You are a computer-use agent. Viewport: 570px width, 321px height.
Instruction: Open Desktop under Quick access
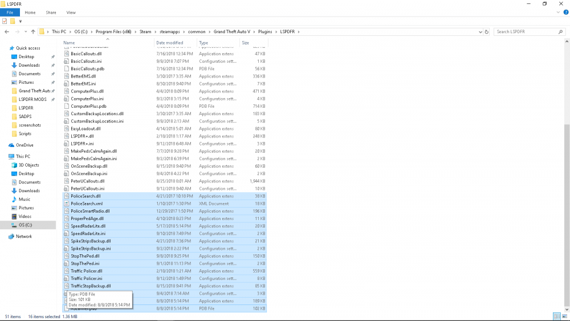coord(27,56)
